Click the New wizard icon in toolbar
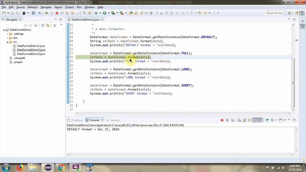Image resolution: width=306 pixels, height=172 pixels. (x=4, y=13)
